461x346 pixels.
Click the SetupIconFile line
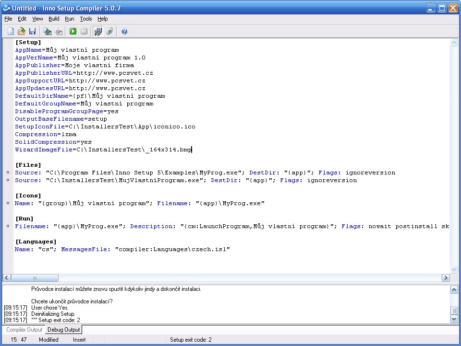105,127
